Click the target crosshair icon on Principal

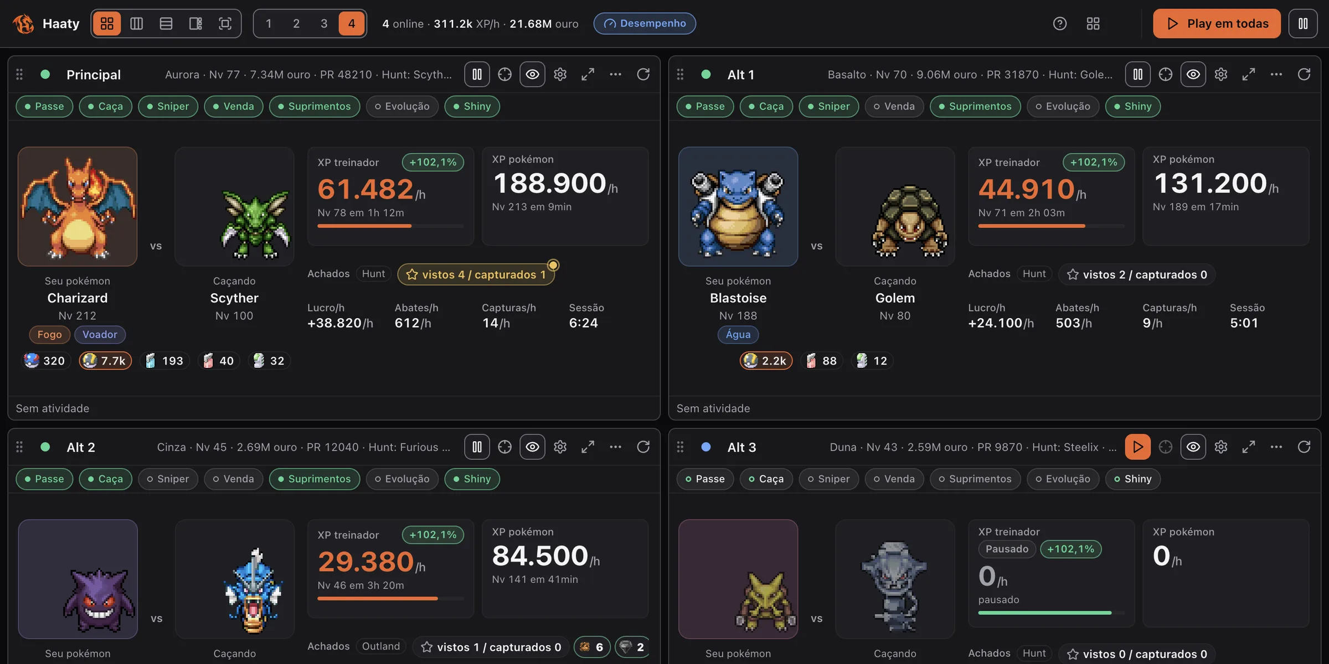coord(504,74)
